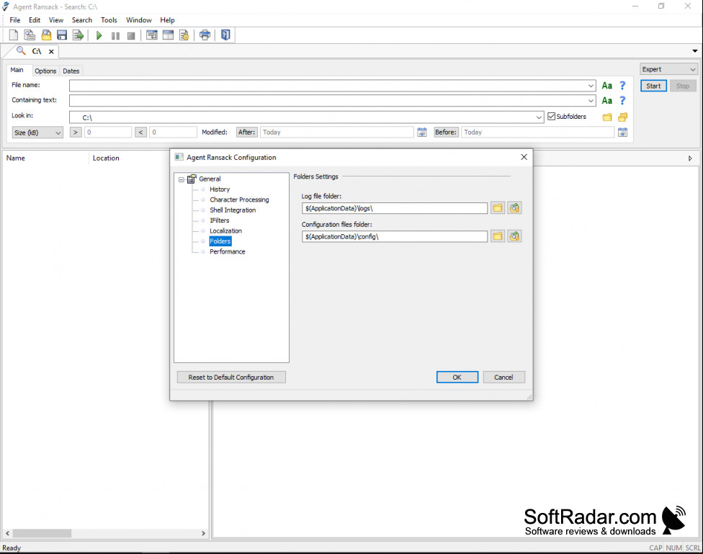703x554 pixels.
Task: Click the word-wrap window toolbar icon
Action: pos(152,35)
